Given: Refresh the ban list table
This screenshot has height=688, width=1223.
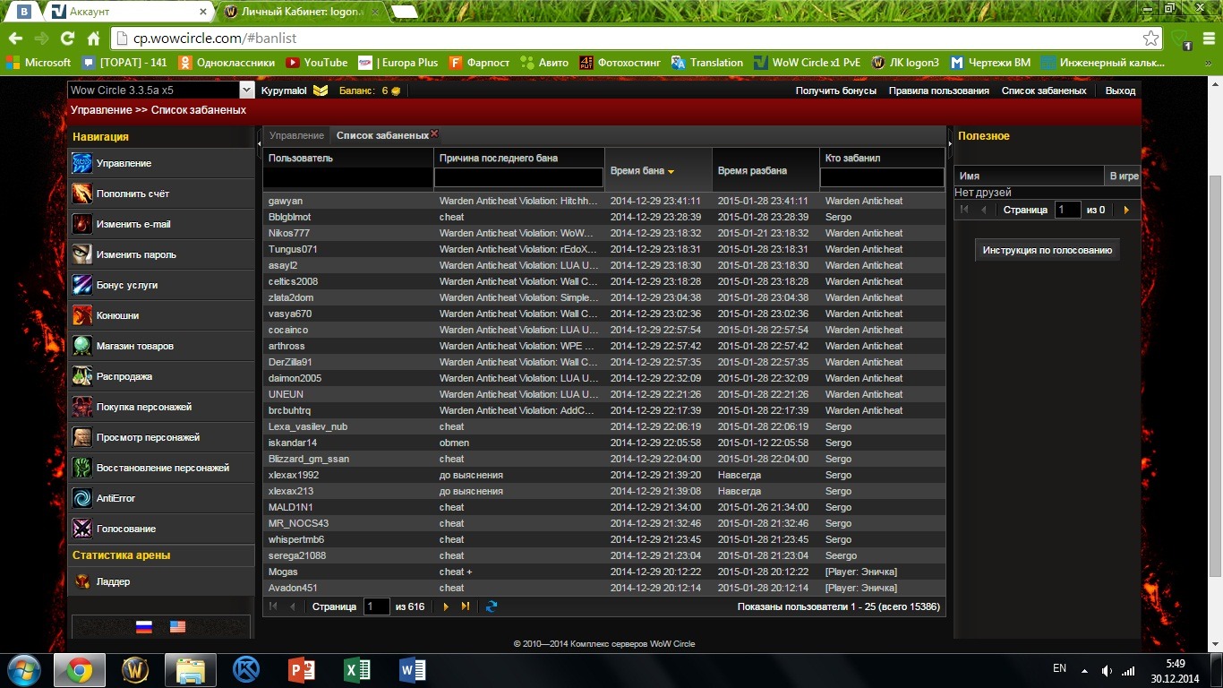Looking at the screenshot, I should pos(492,607).
